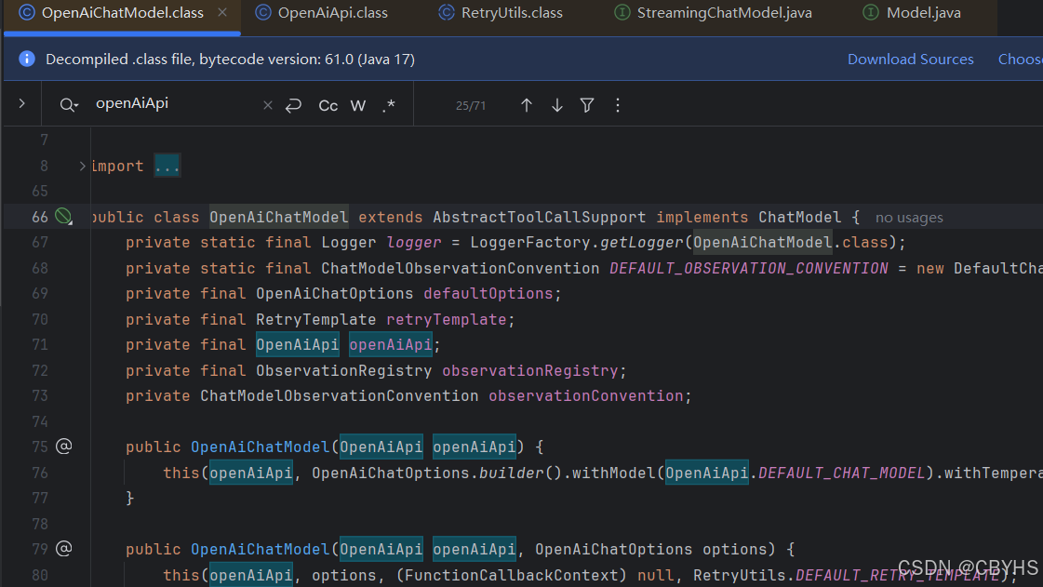Click OpenAiChatOptions type on line 69
Viewport: 1043px width, 587px height.
(335, 294)
